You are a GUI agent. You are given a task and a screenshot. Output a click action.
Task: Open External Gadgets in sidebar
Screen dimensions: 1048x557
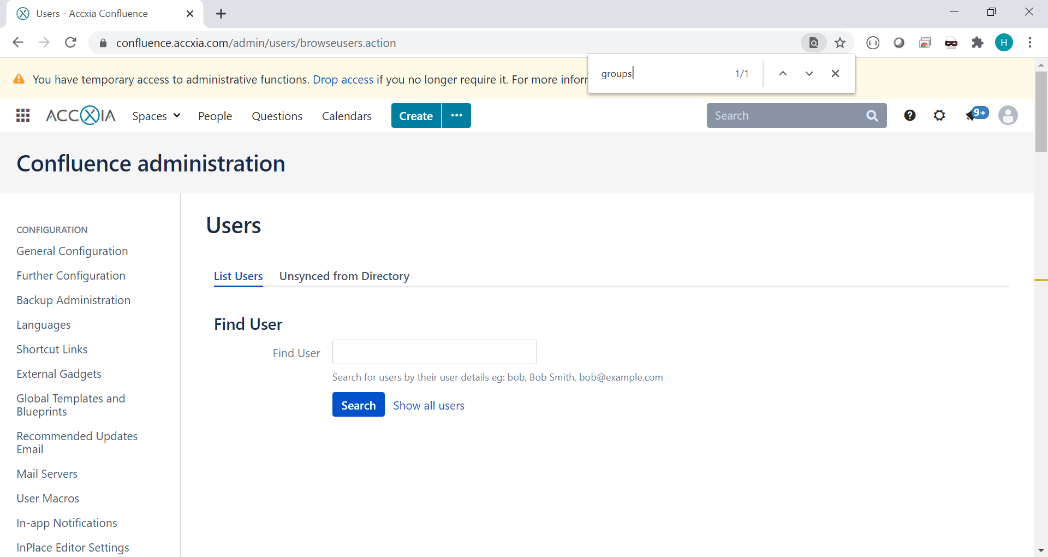click(59, 374)
